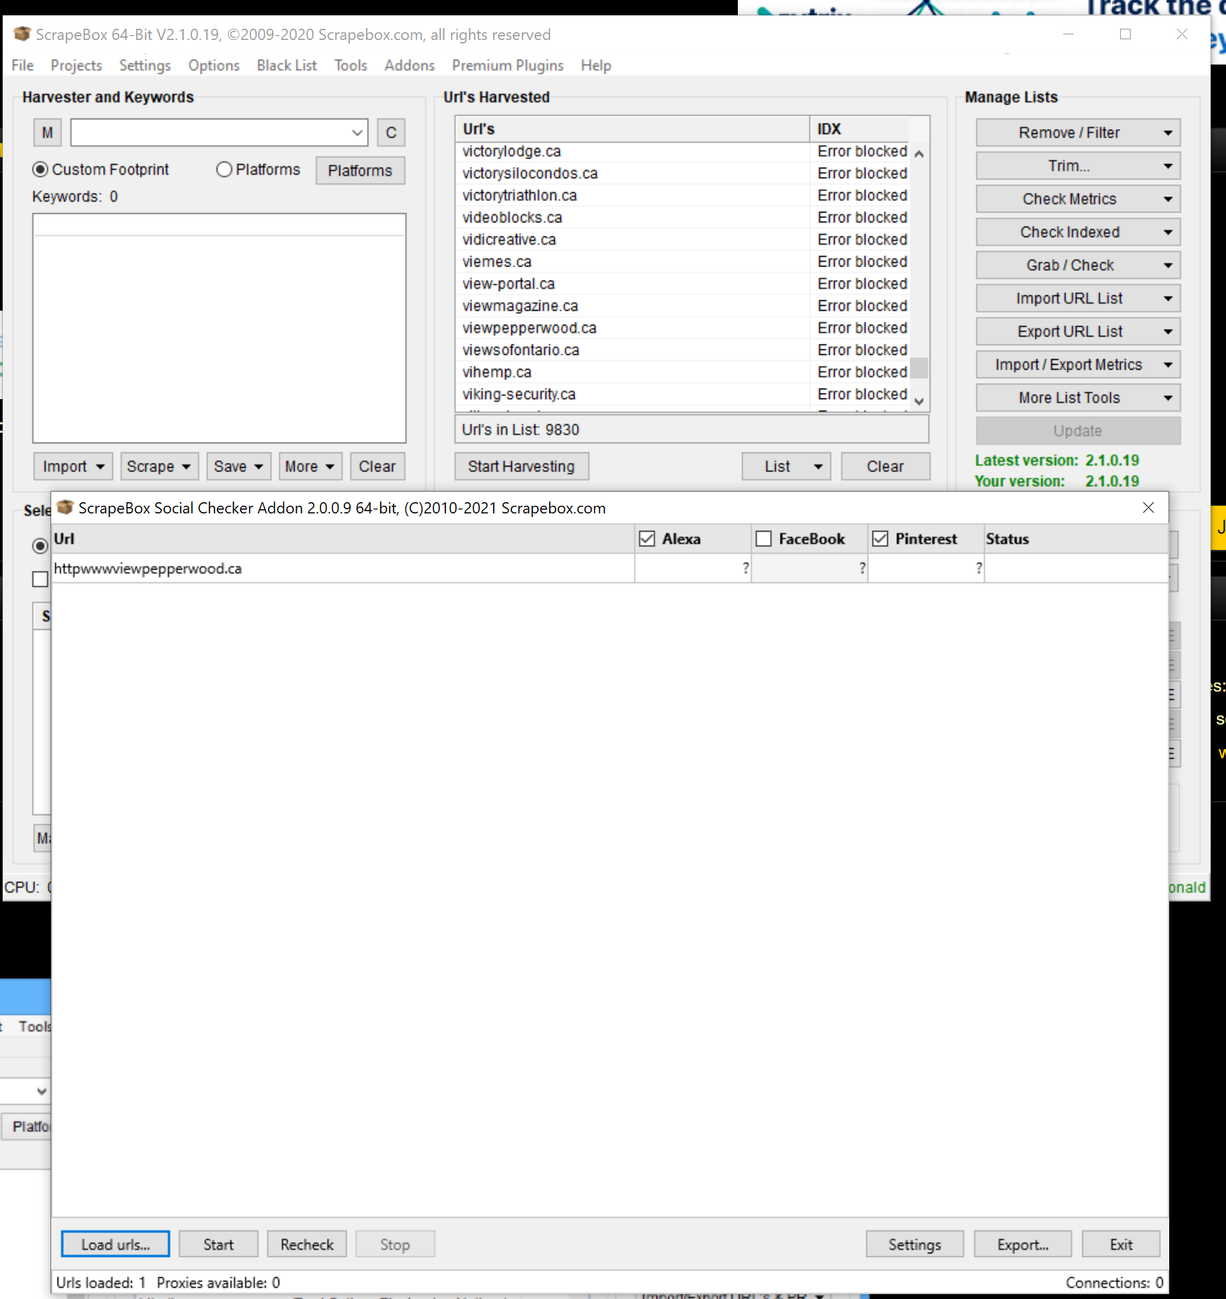Viewport: 1226px width, 1299px height.
Task: Close the Social Checker Addon window
Action: [x=1148, y=507]
